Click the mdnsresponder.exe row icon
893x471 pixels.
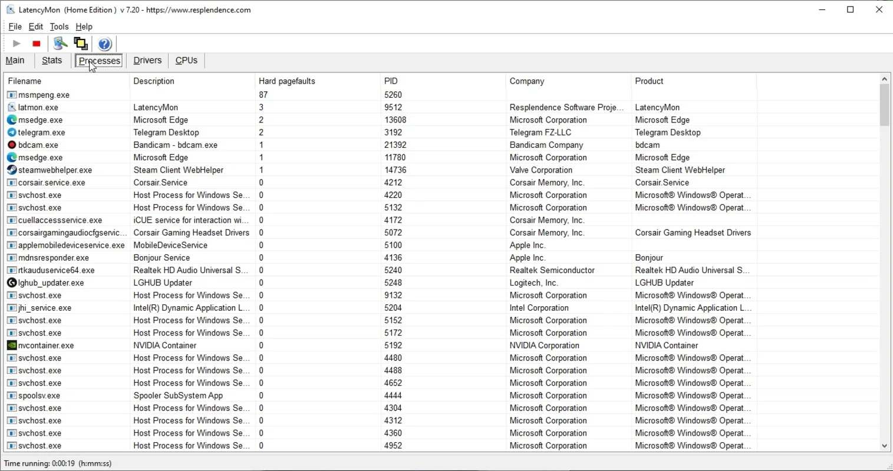pyautogui.click(x=12, y=258)
